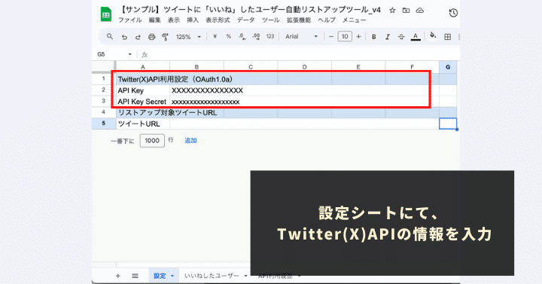The height and width of the screenshot is (284, 542).
Task: Add a new sheet with plus button
Action: 118,276
